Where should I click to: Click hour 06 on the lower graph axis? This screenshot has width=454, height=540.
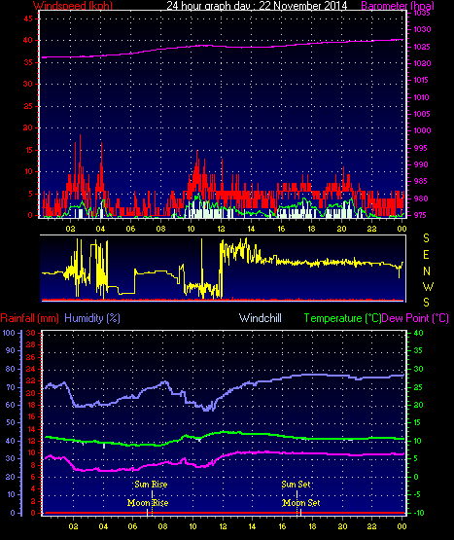pos(132,526)
